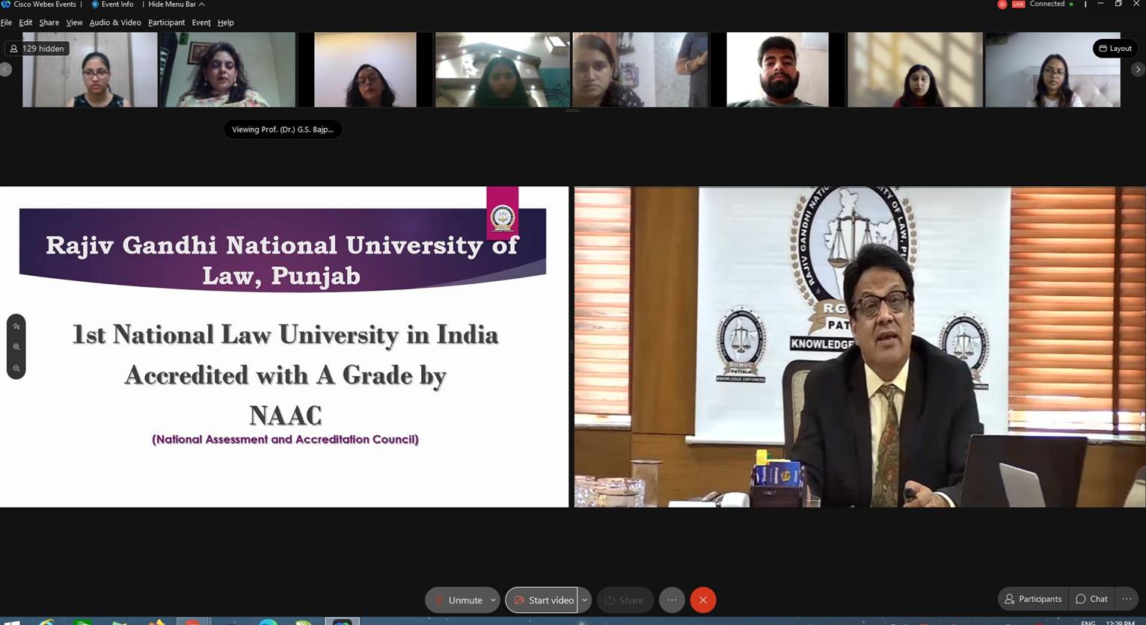1146x625 pixels.
Task: Click the slide title Rajiv Gandhi National University
Action: tap(282, 260)
